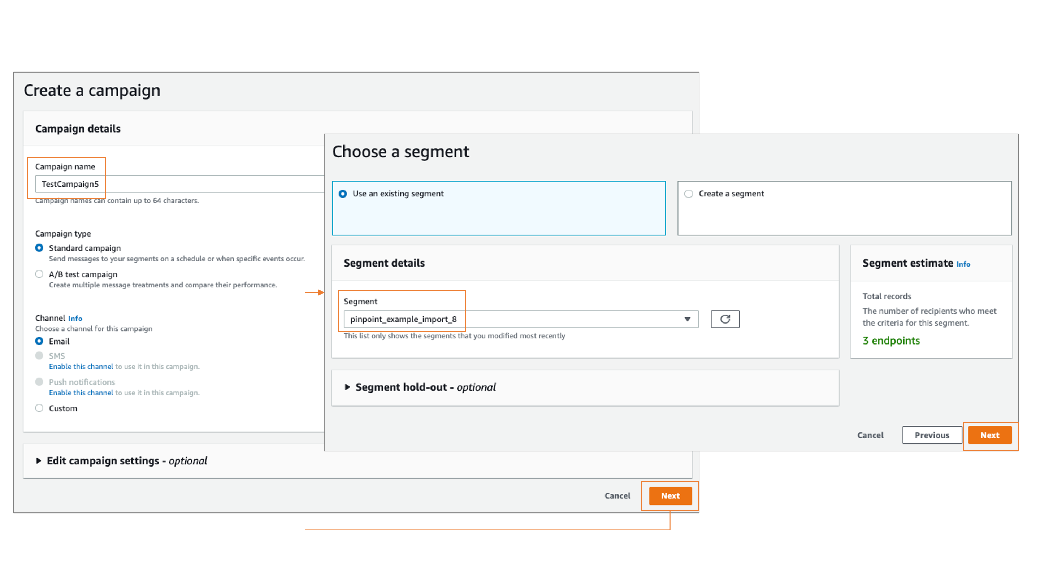Select A/B test campaign

39,274
